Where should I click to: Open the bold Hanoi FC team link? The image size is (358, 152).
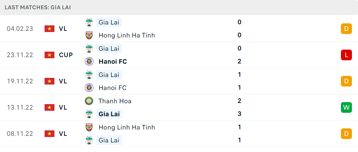tap(113, 61)
